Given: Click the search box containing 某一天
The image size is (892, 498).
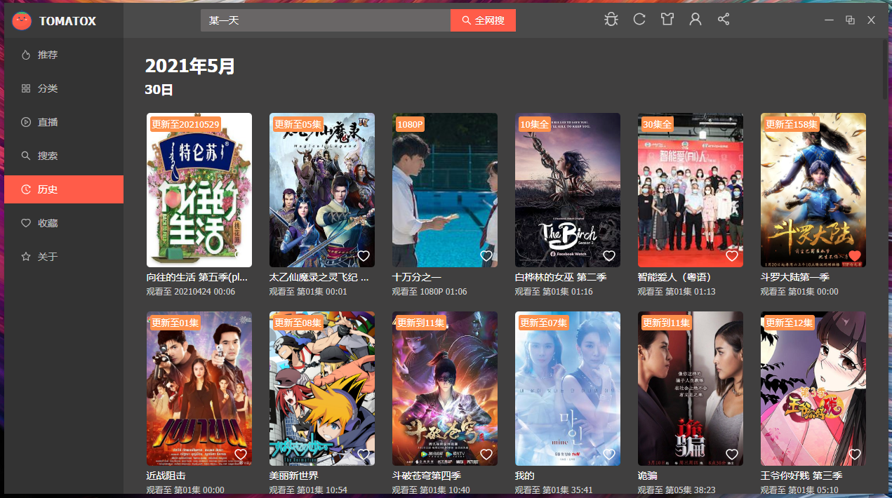Looking at the screenshot, I should pyautogui.click(x=326, y=20).
